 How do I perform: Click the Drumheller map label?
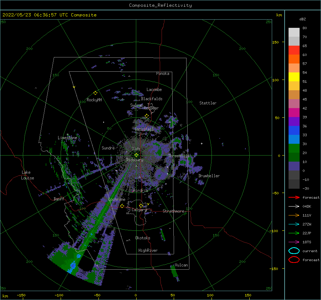209,176
